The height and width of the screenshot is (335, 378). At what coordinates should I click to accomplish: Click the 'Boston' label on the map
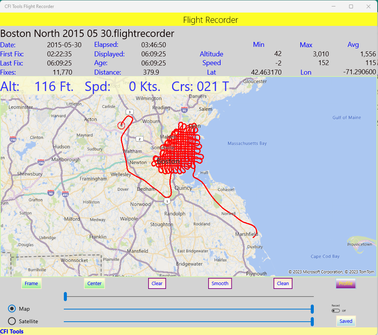tap(168, 161)
